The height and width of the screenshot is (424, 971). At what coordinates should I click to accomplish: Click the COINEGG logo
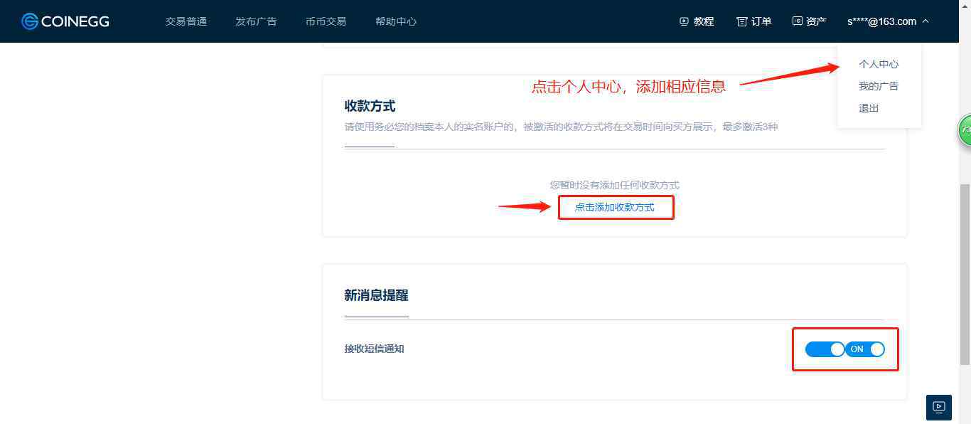click(x=65, y=21)
